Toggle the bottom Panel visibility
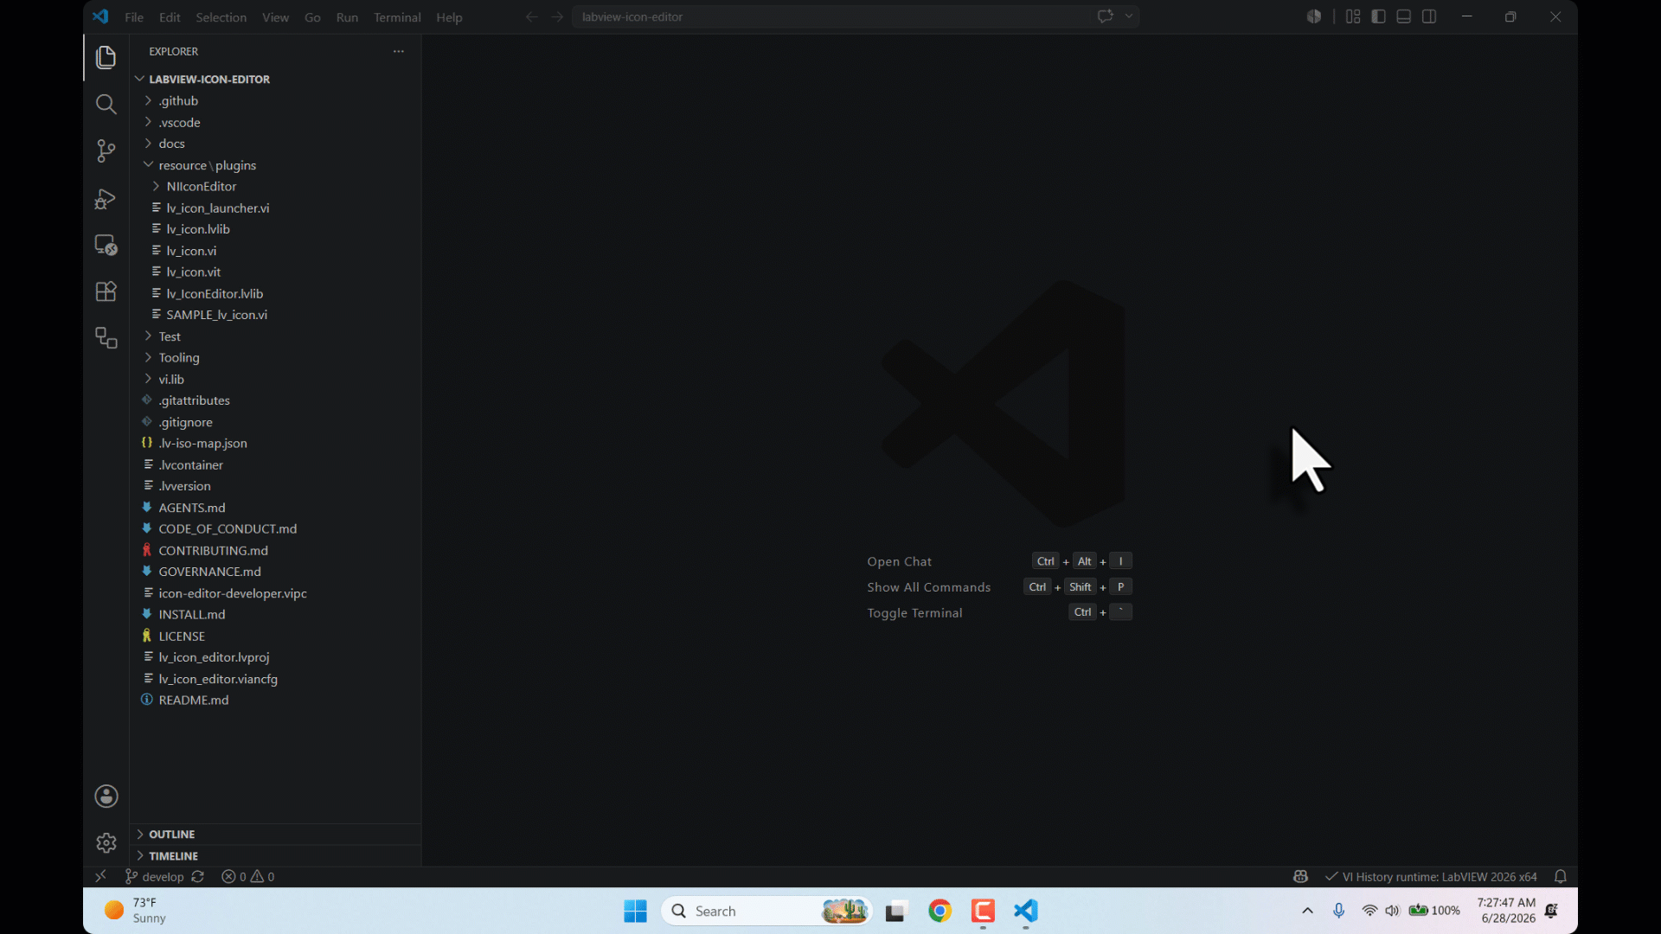The height and width of the screenshot is (934, 1661). [x=1403, y=16]
